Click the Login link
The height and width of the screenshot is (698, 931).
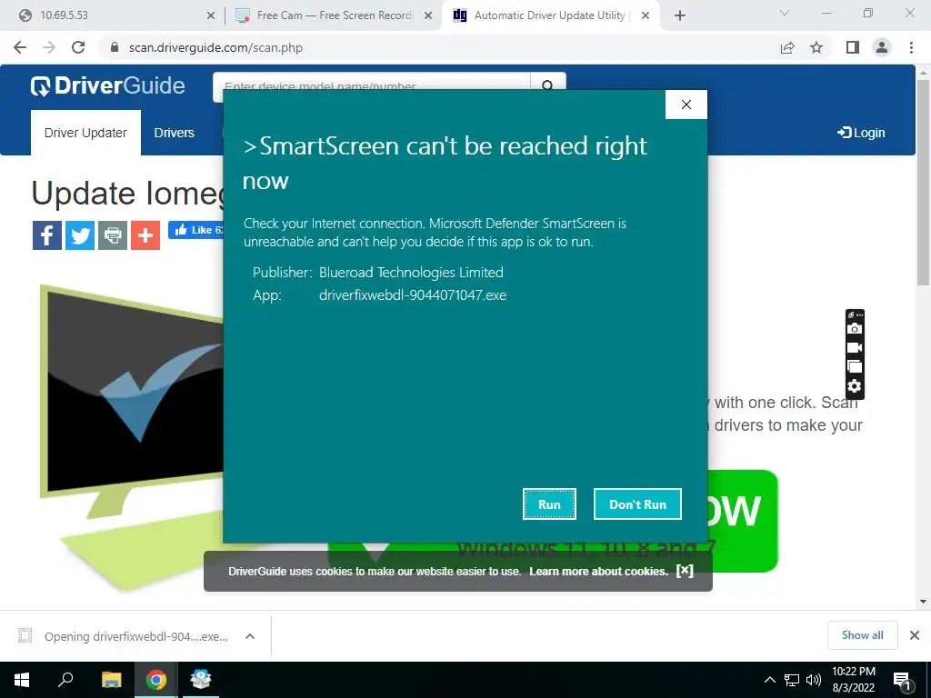click(x=861, y=133)
